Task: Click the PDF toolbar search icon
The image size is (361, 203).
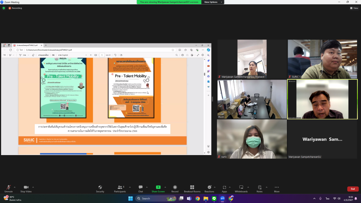Action: [x=177, y=55]
